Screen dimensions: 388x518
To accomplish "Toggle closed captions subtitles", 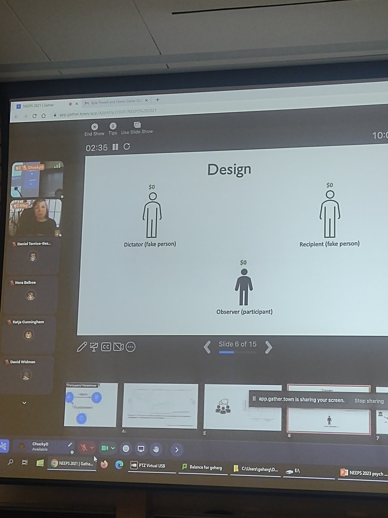I will coord(106,347).
